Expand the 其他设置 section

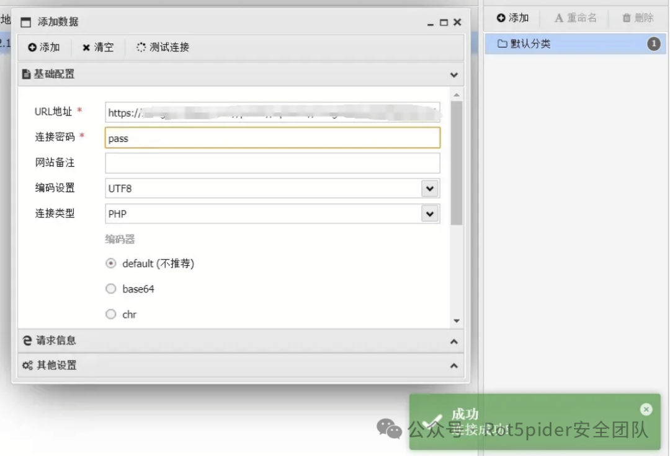(x=453, y=366)
